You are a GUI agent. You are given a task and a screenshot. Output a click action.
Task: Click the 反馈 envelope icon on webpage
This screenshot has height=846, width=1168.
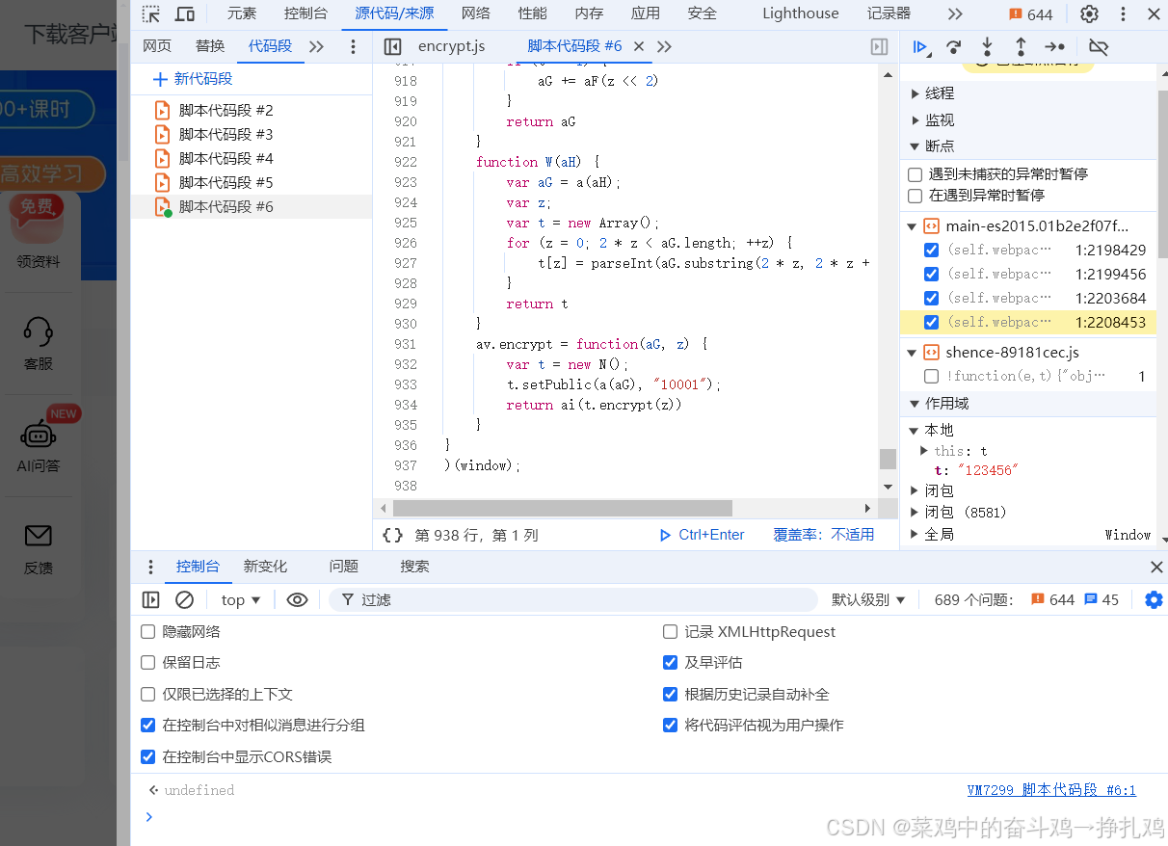click(x=39, y=536)
